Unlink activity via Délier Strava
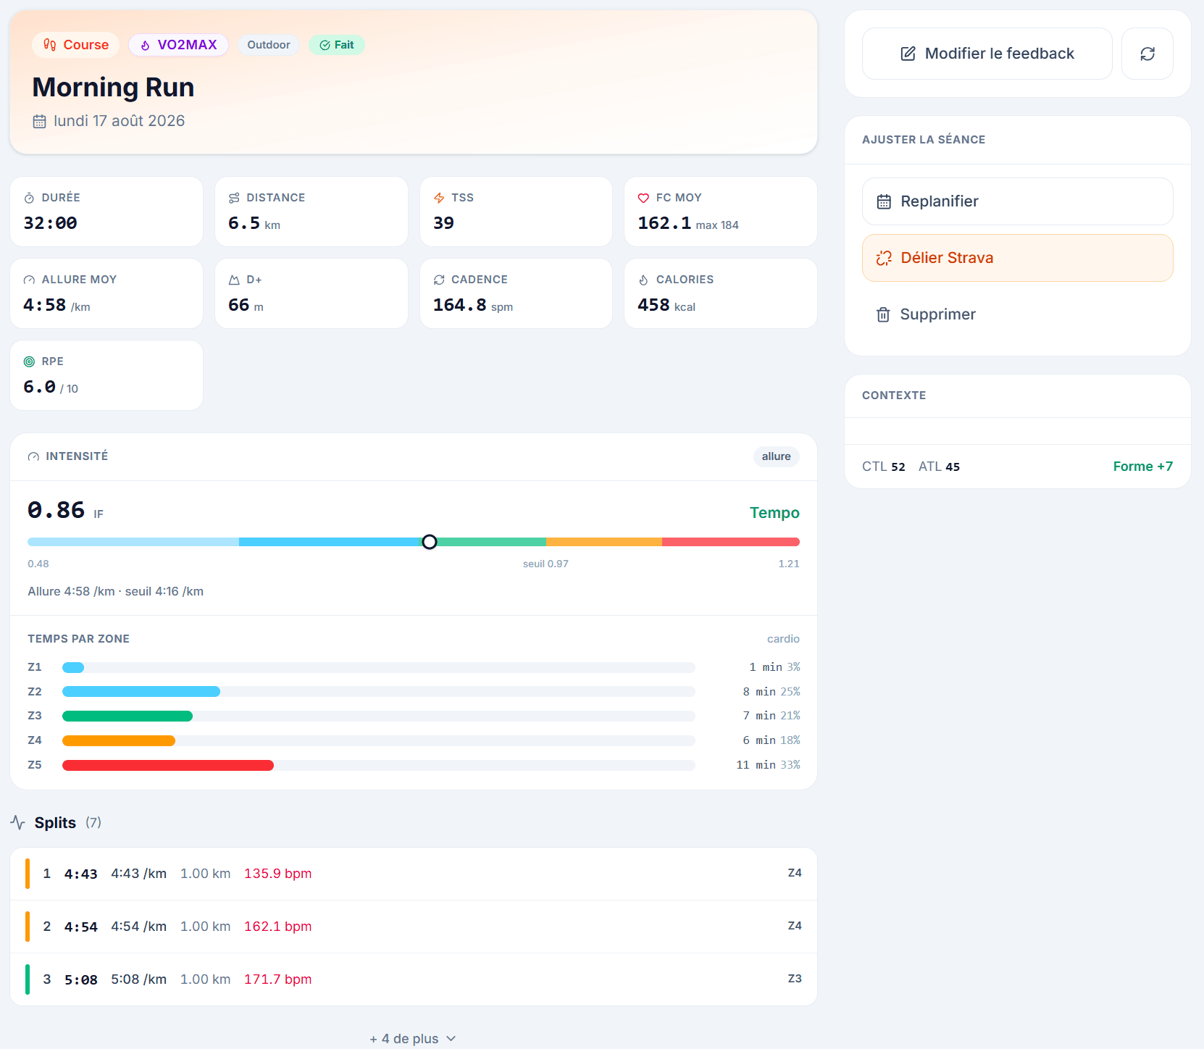Viewport: 1204px width, 1049px height. (x=1018, y=258)
